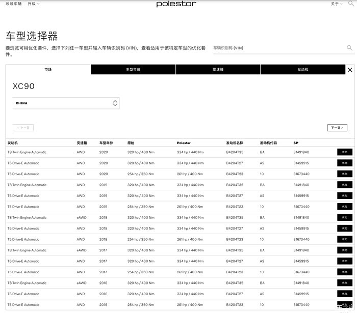Select engine code A2 in 2018 row

(262, 229)
